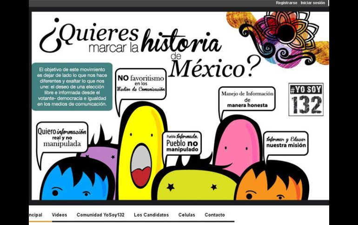This screenshot has width=358, height=225.
Task: Open the Los Candidatos tab
Action: (151, 215)
